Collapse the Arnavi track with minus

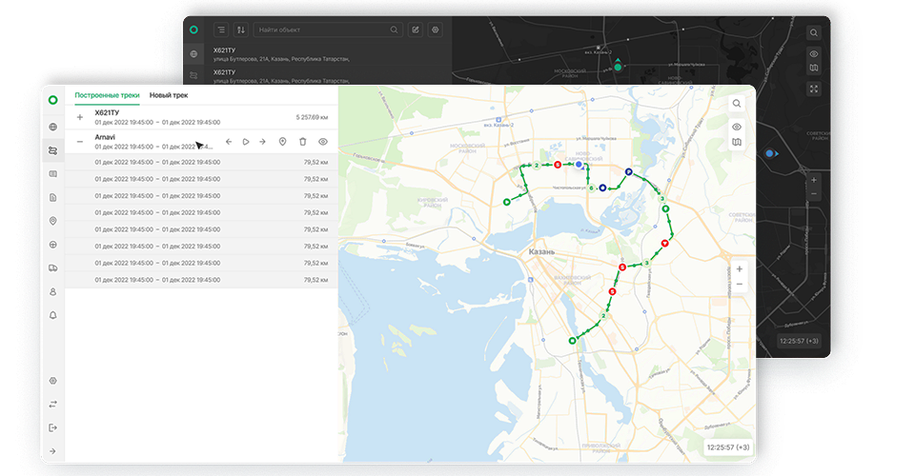80,142
